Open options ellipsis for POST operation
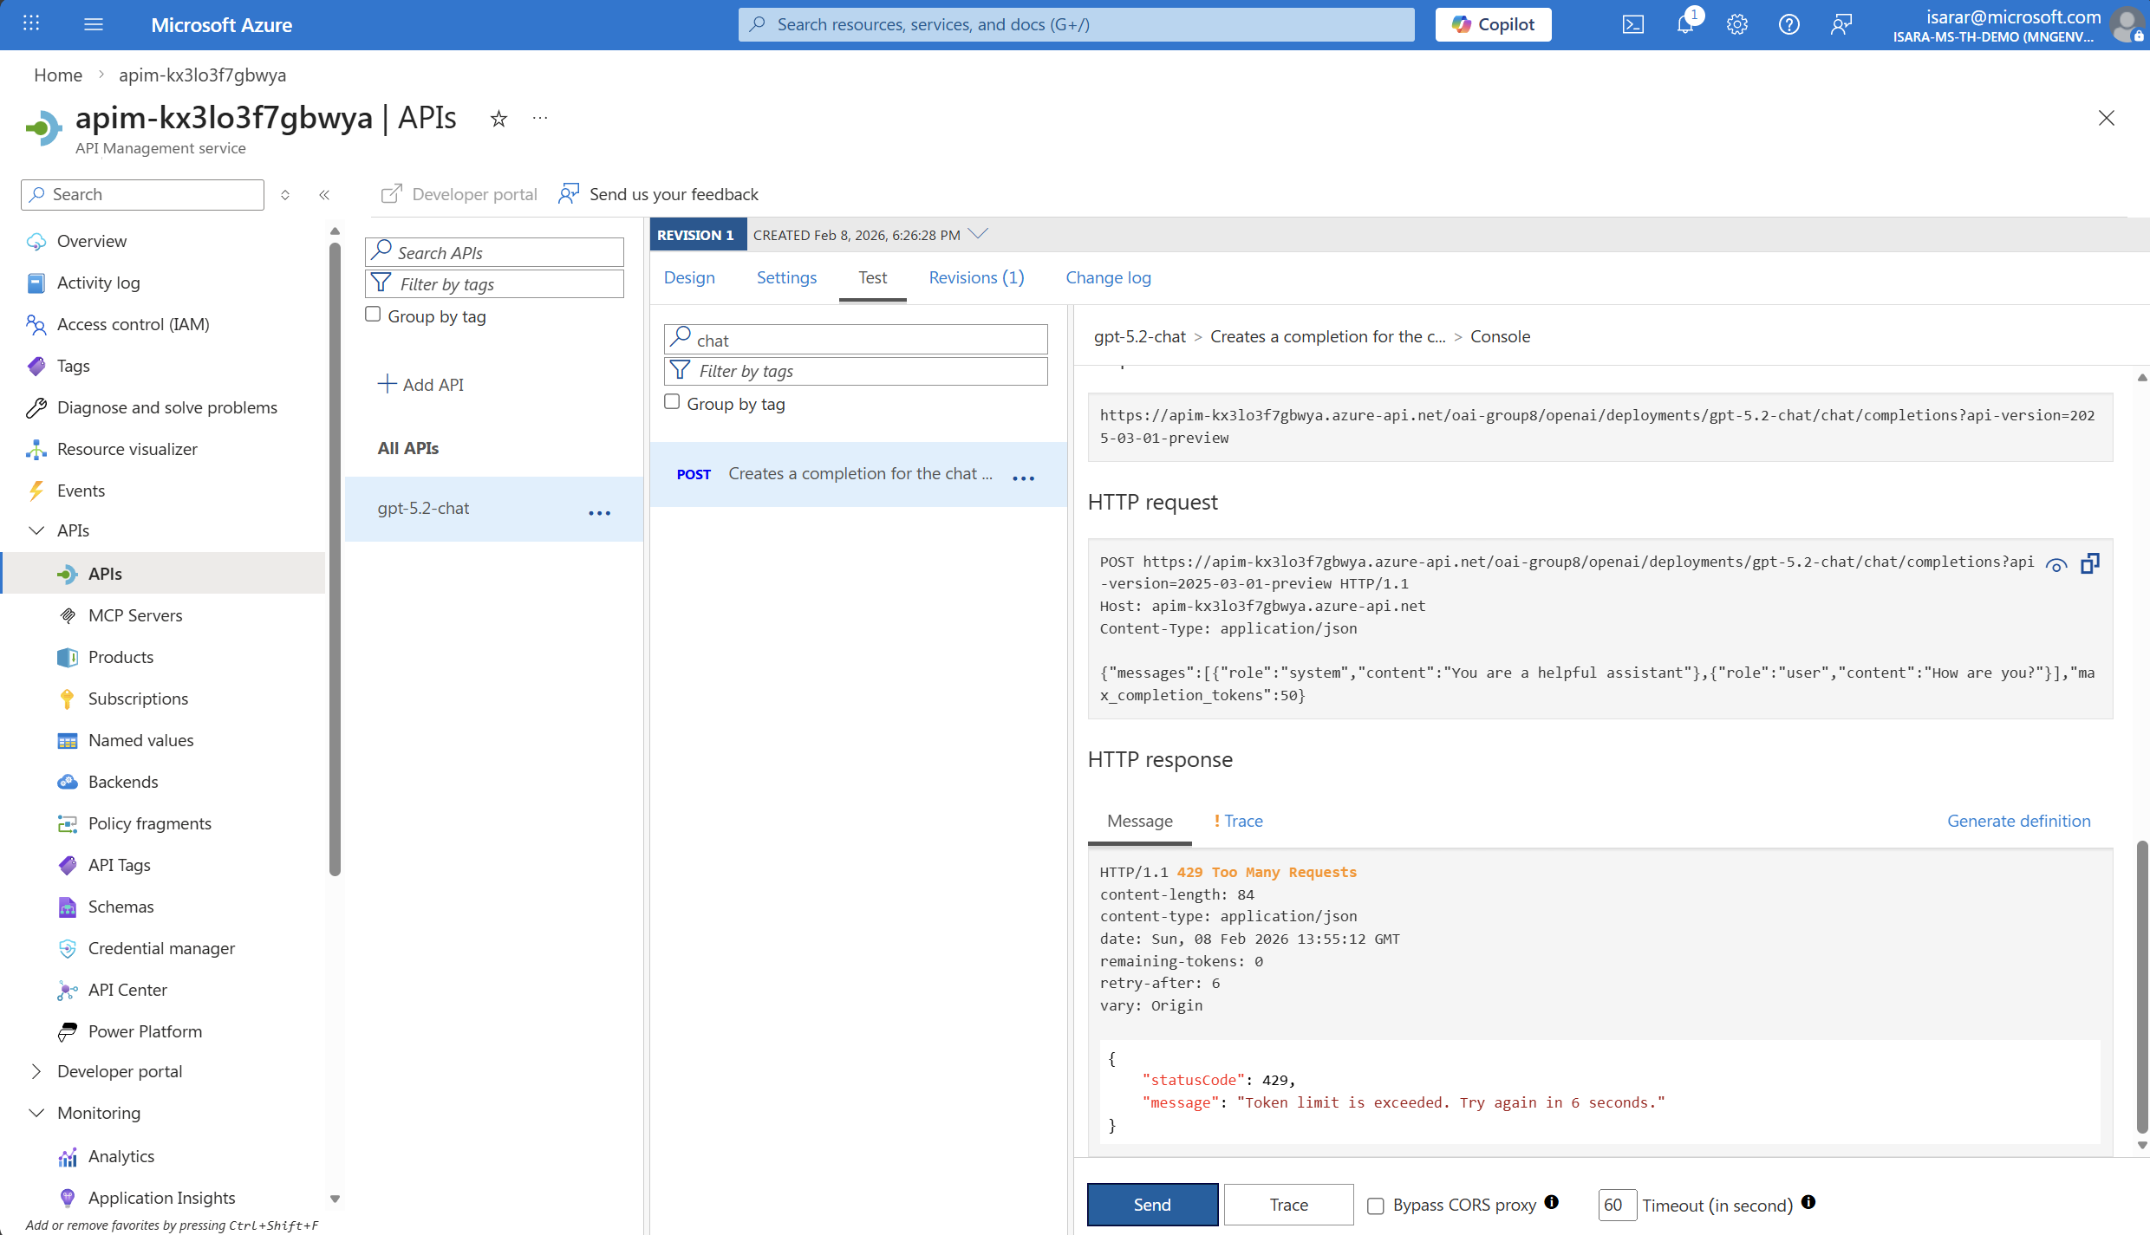 point(1024,478)
